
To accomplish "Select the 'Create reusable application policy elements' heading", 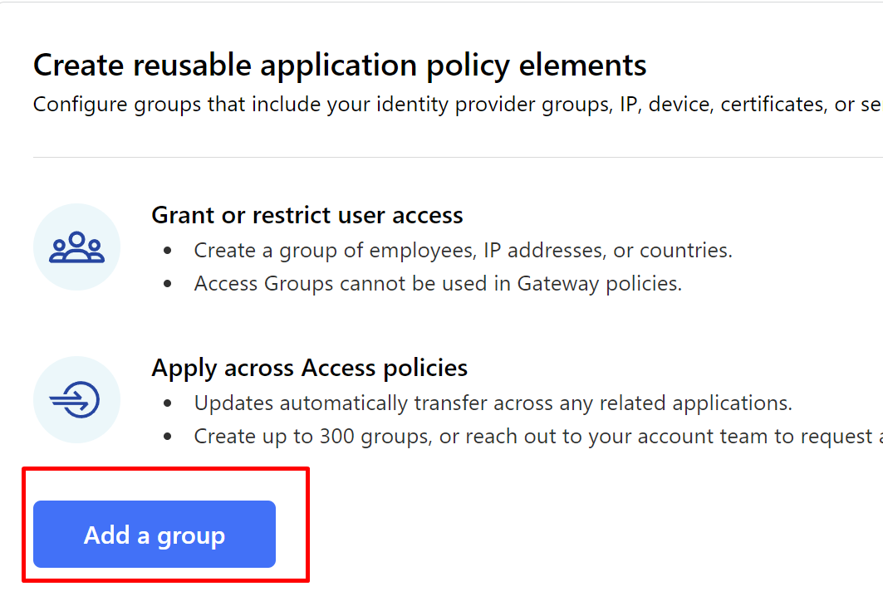I will (340, 65).
